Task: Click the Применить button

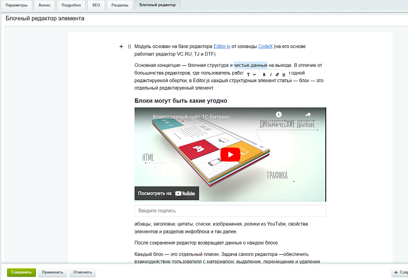Action: [53, 272]
